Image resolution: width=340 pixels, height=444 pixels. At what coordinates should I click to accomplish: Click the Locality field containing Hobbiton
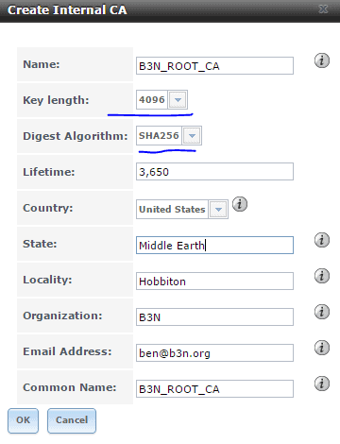pos(214,282)
